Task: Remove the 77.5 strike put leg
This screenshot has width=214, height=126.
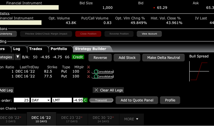Action: coord(88,76)
